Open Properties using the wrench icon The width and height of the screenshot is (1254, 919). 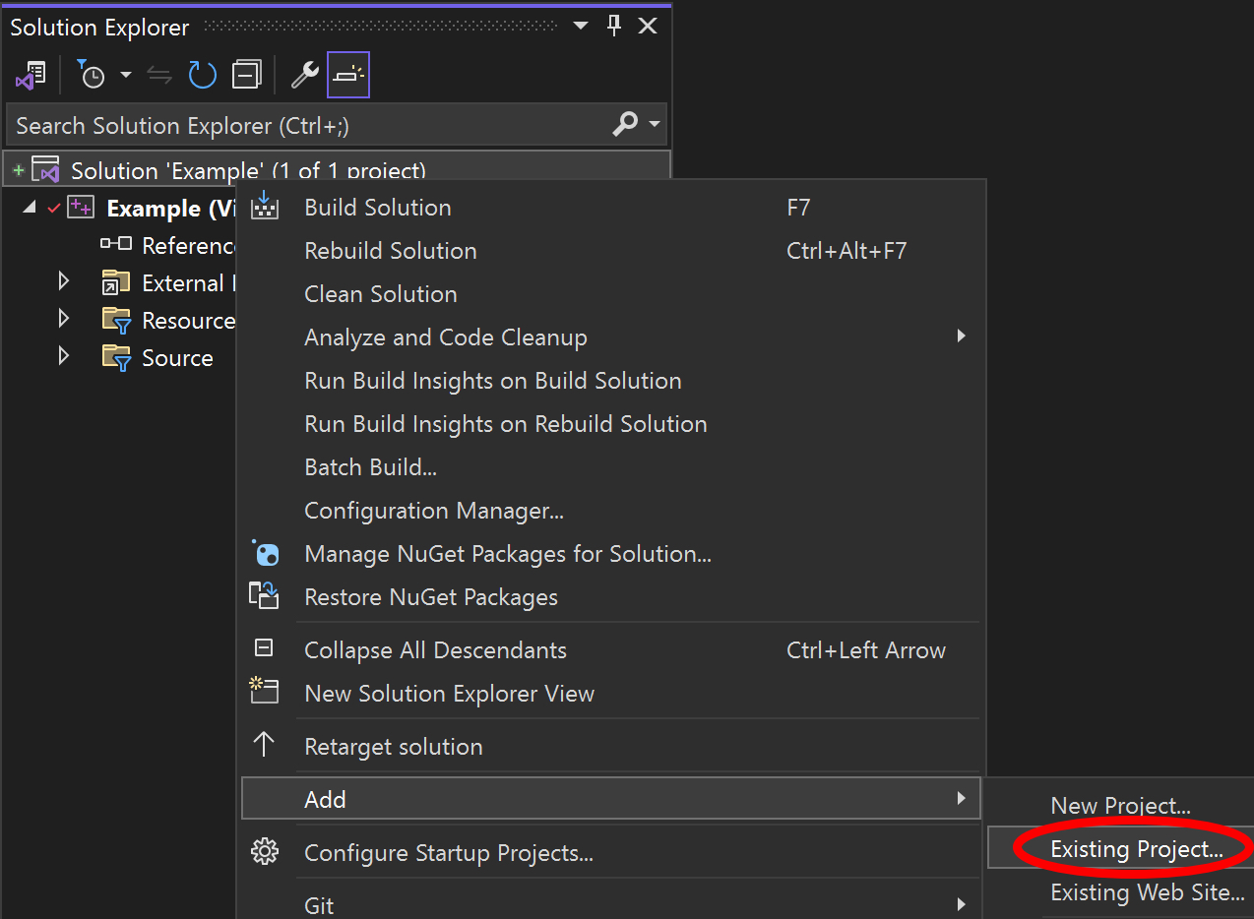pos(304,75)
